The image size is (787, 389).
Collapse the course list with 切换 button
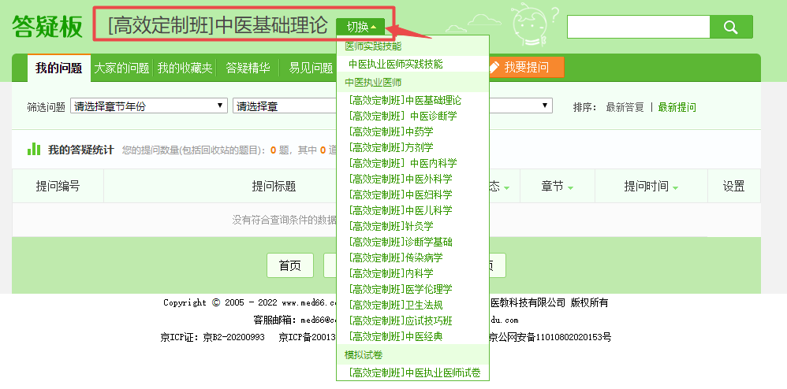(x=361, y=27)
